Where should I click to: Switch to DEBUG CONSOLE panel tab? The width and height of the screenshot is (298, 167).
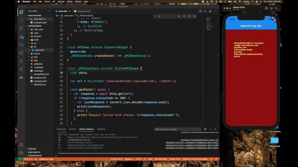pyautogui.click(x=87, y=129)
